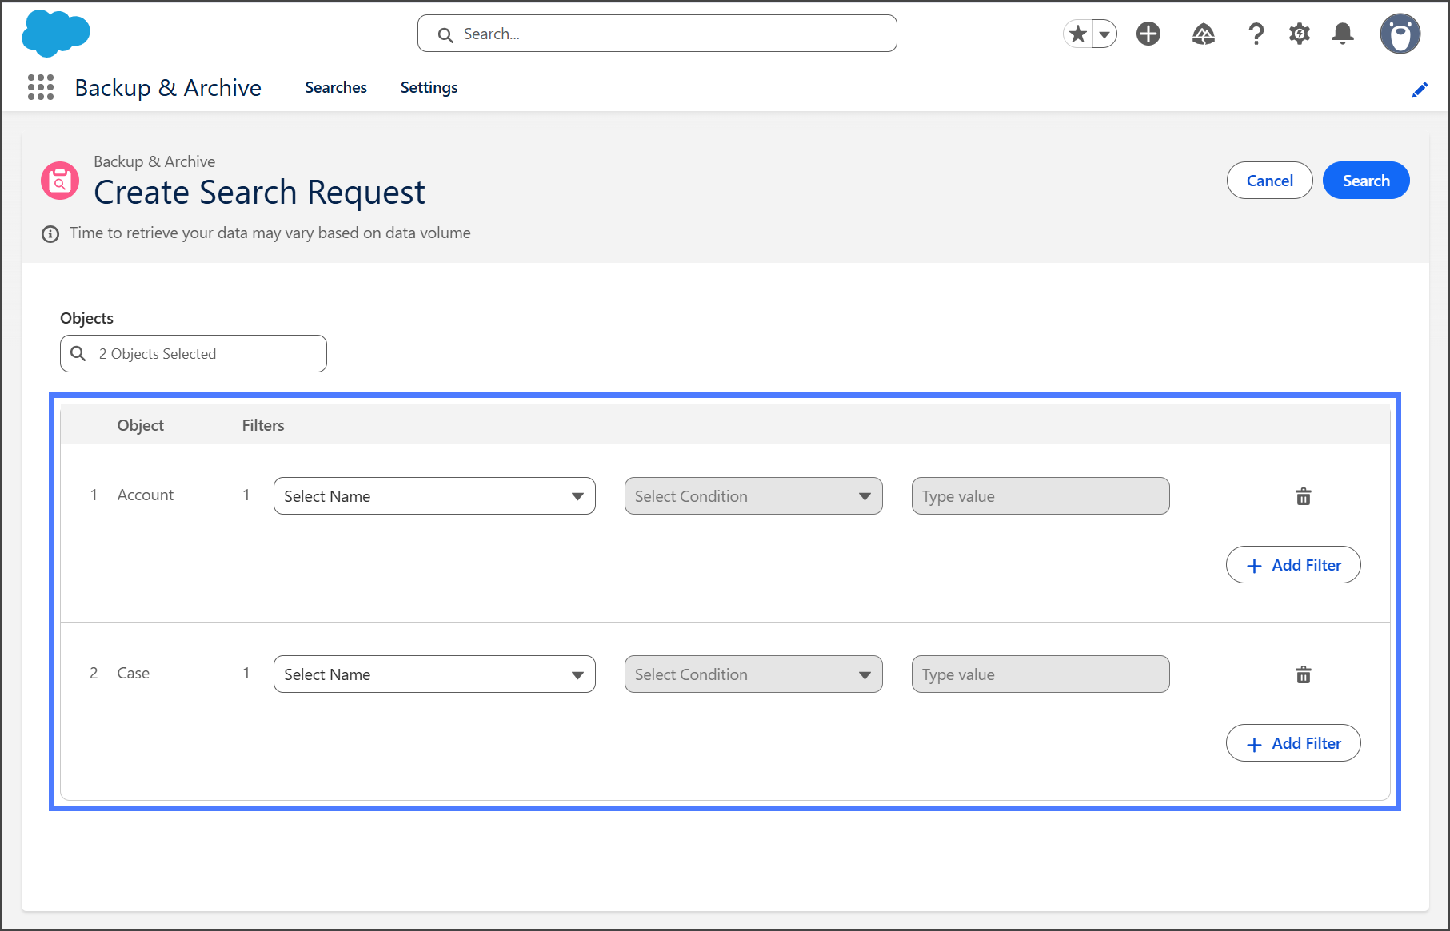
Task: View notifications bell icon
Action: pyautogui.click(x=1343, y=34)
